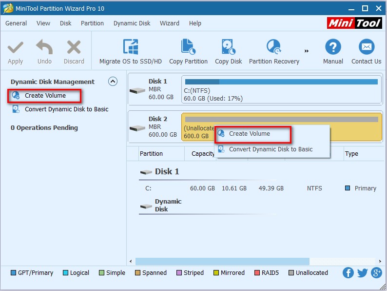Click Create Volume in the left sidebar
This screenshot has height=291, width=387.
(44, 96)
